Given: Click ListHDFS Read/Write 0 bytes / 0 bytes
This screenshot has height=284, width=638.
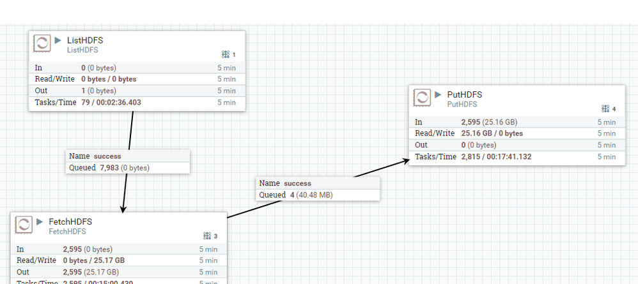Looking at the screenshot, I should tap(109, 79).
